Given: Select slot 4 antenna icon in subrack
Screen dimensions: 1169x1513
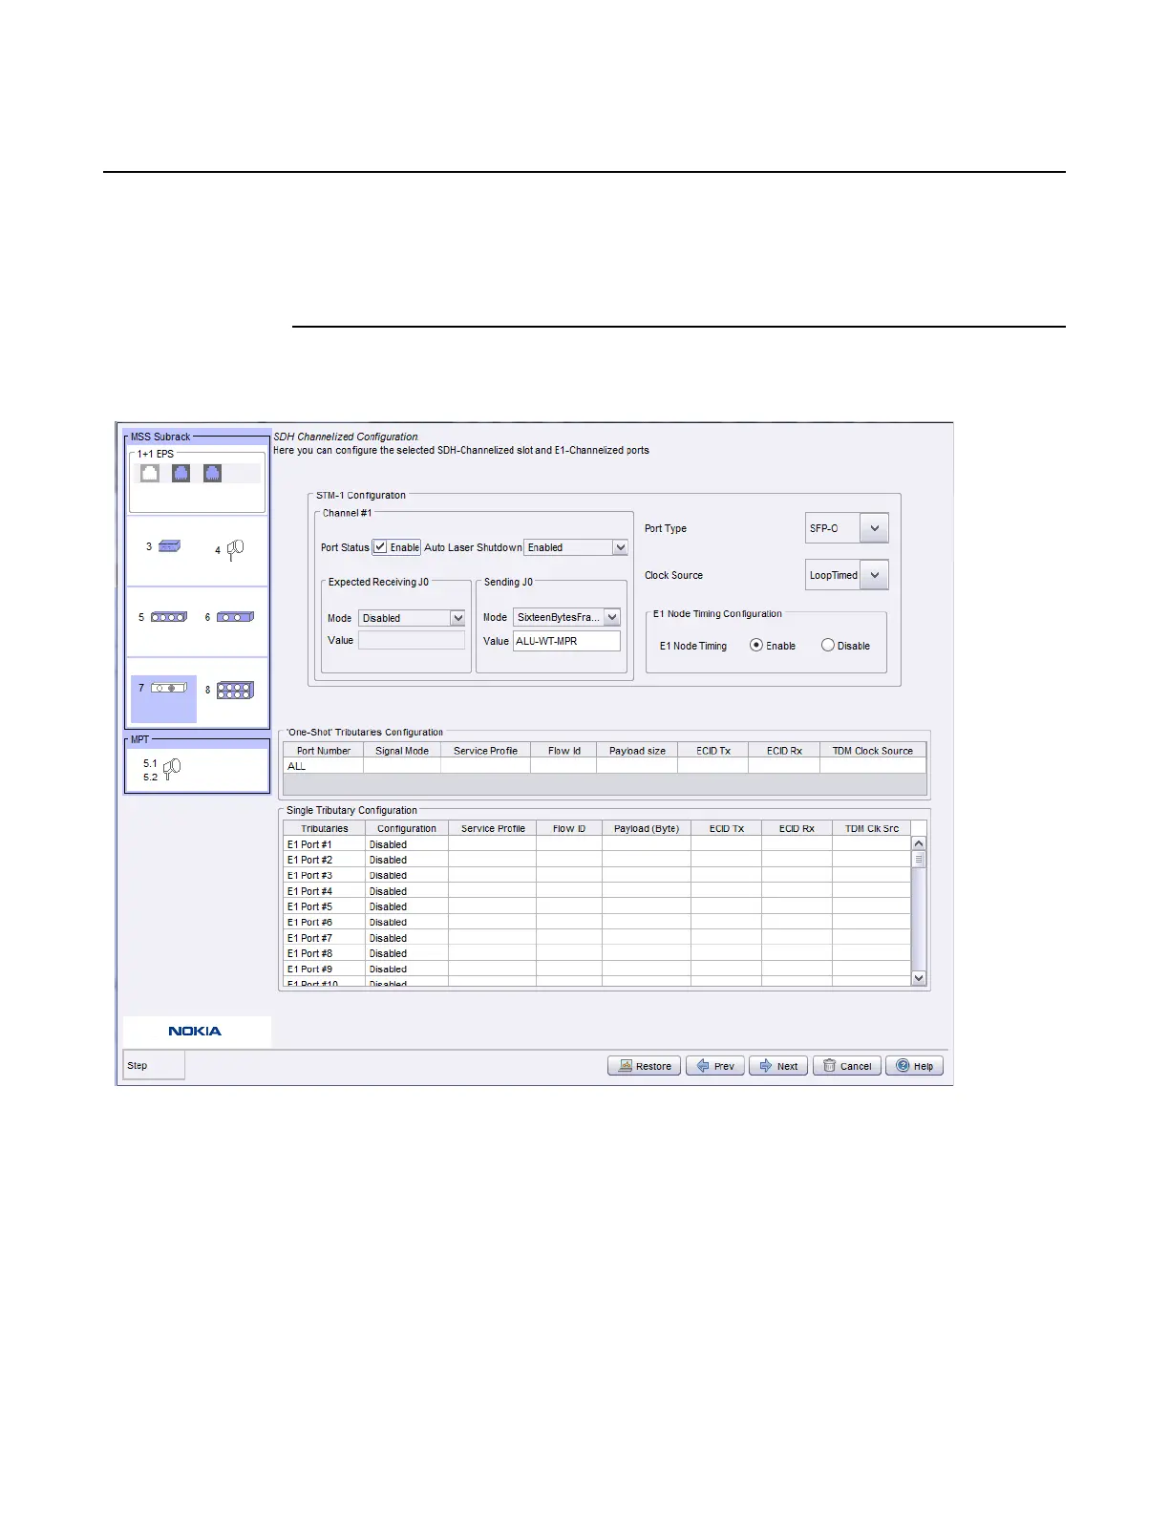Looking at the screenshot, I should (x=235, y=549).
